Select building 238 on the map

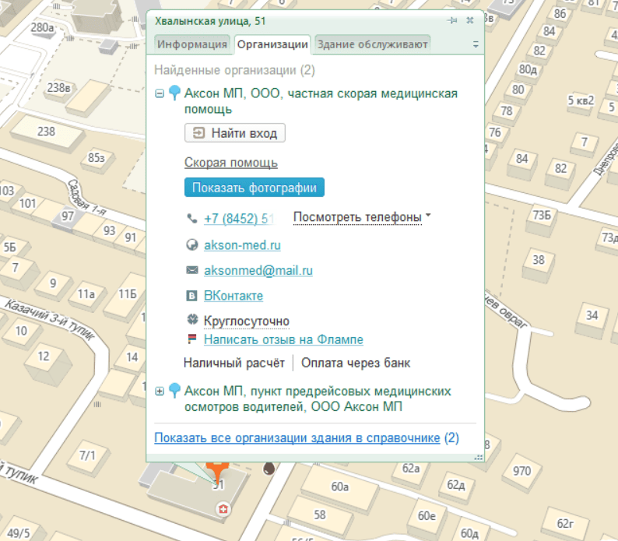[x=46, y=132]
